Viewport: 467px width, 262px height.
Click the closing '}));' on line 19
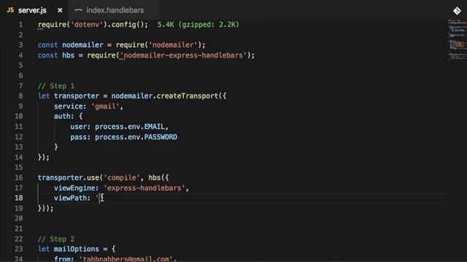coord(45,208)
